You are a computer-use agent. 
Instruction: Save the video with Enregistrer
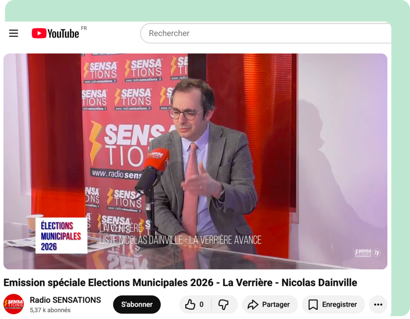click(334, 304)
